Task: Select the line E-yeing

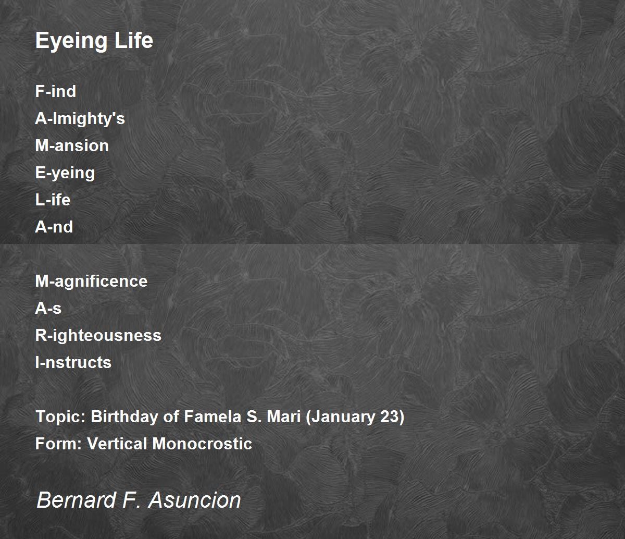Action: click(65, 173)
